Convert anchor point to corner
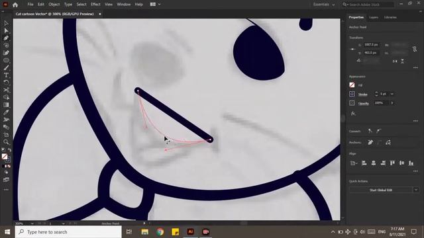The height and width of the screenshot is (238, 424). coord(370,131)
